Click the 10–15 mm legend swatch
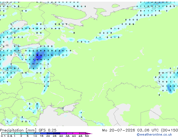The width and height of the screenshot is (178, 137). pyautogui.click(x=37, y=133)
